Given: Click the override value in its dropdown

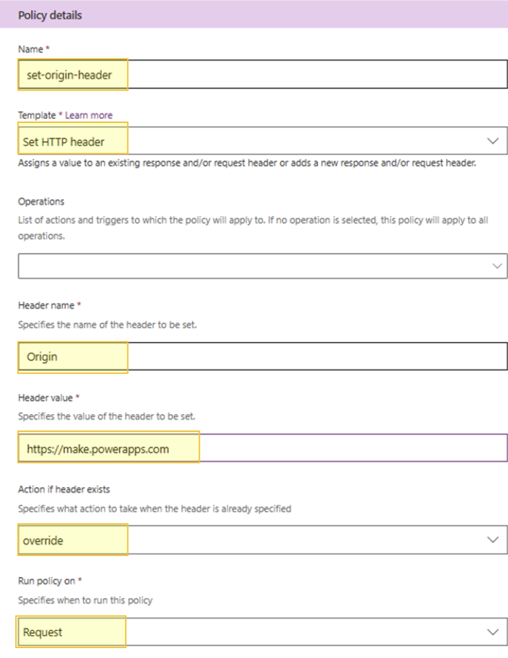Looking at the screenshot, I should 44,539.
